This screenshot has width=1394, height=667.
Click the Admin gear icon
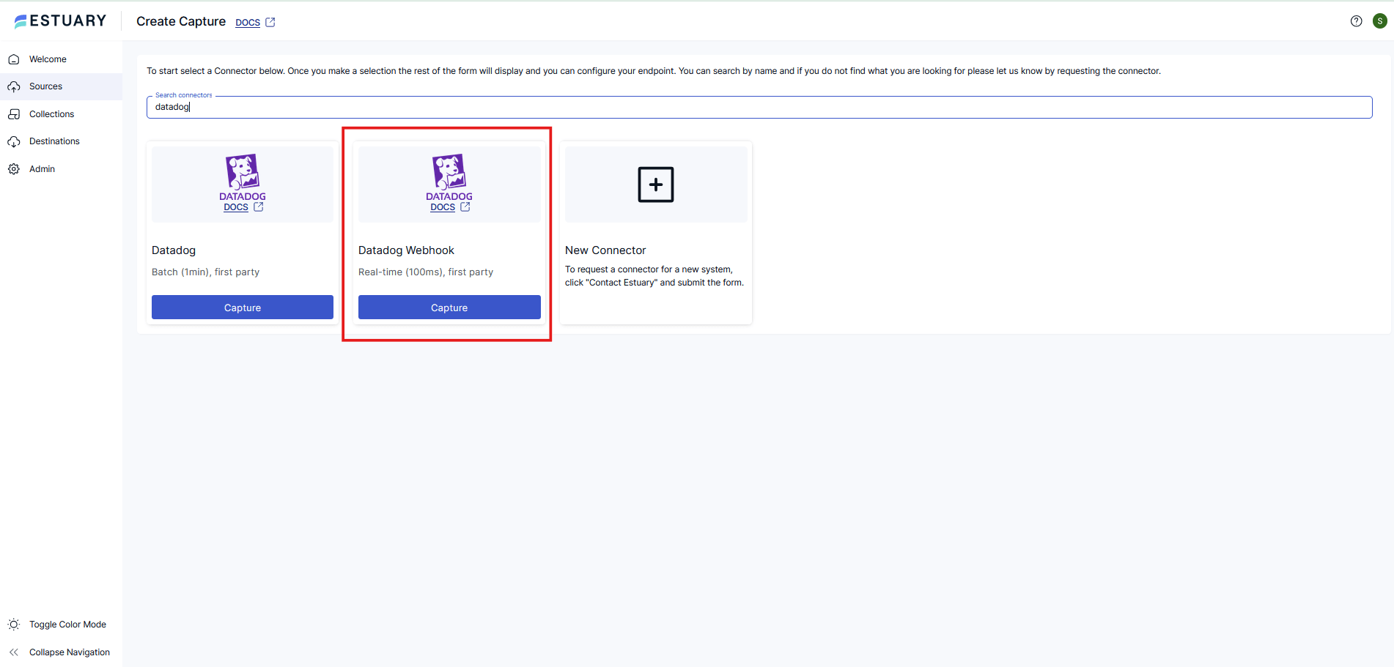(x=14, y=169)
